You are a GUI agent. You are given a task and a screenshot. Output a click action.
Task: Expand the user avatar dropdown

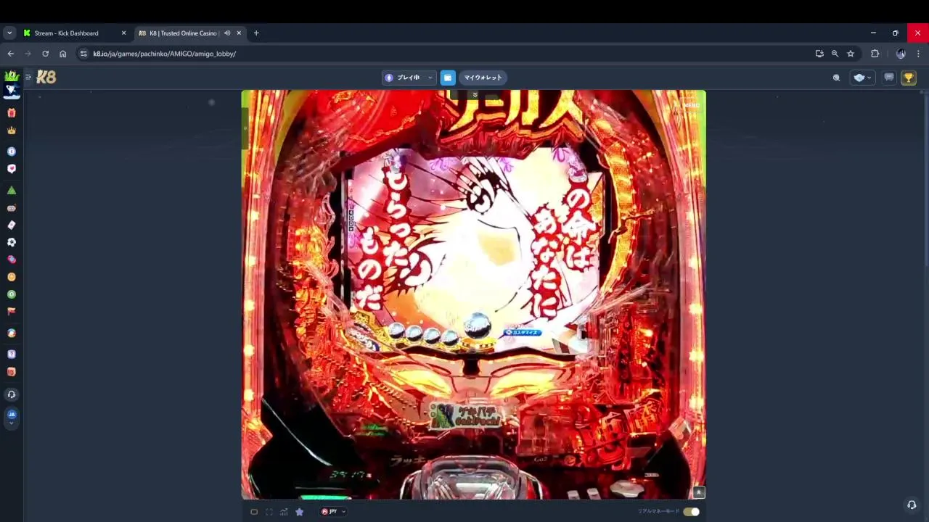point(862,78)
